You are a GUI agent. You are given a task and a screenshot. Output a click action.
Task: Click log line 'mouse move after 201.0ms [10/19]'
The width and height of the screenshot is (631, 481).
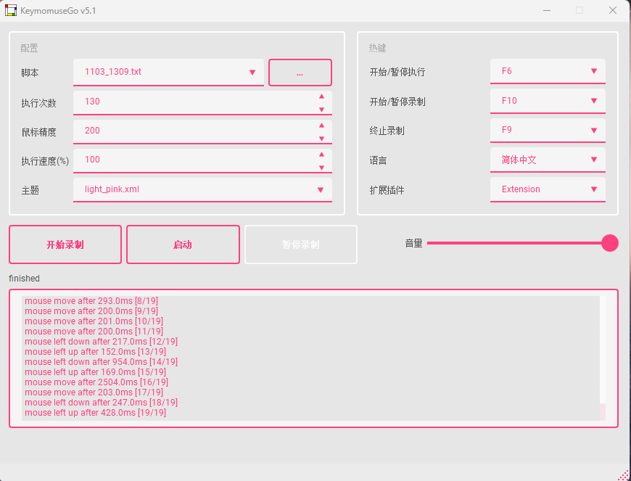tap(94, 321)
